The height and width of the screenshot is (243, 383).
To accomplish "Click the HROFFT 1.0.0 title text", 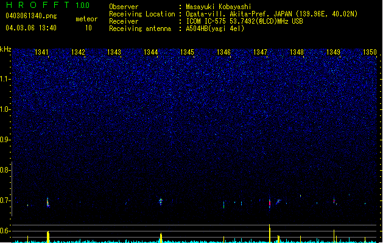I will pos(47,5).
